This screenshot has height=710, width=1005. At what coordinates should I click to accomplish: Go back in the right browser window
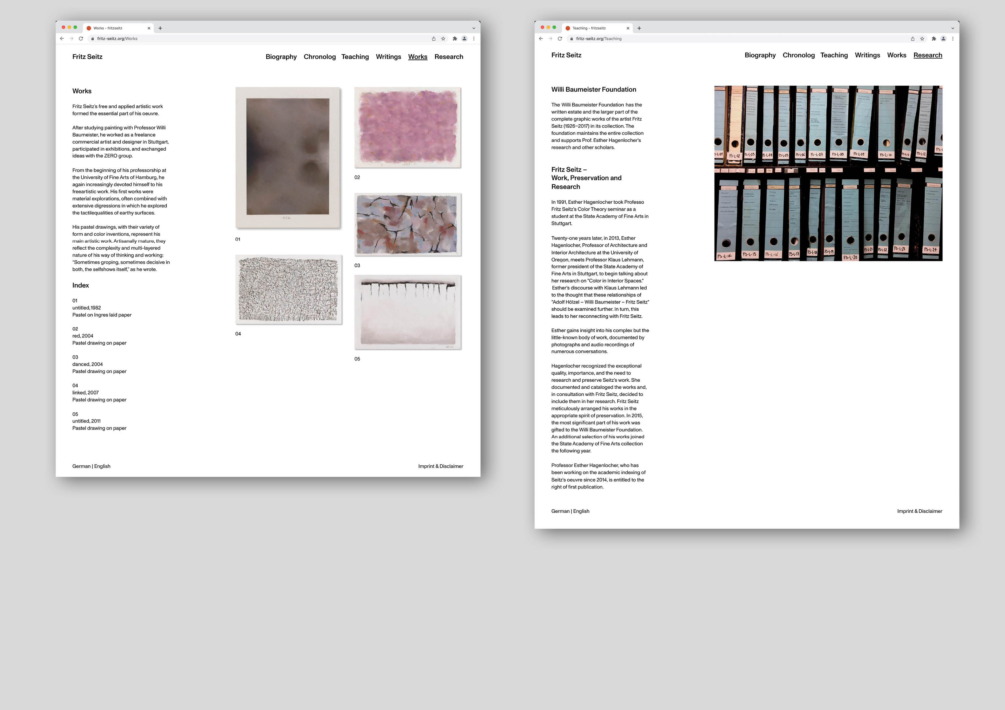click(x=541, y=38)
